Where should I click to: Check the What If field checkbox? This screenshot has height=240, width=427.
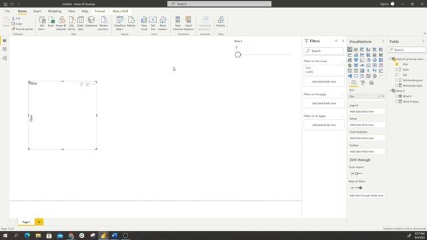click(397, 96)
